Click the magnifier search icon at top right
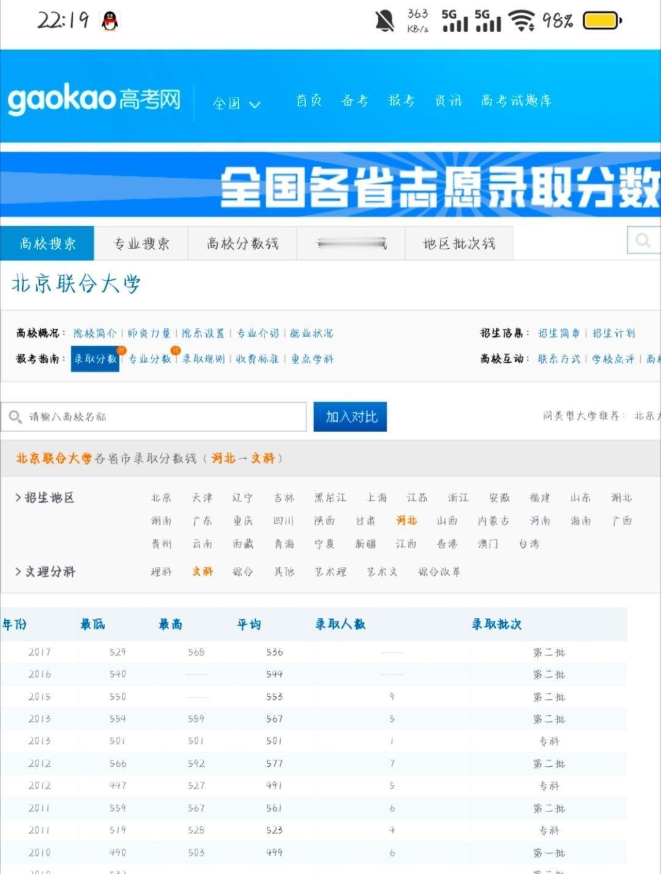Image resolution: width=661 pixels, height=874 pixels. point(643,240)
